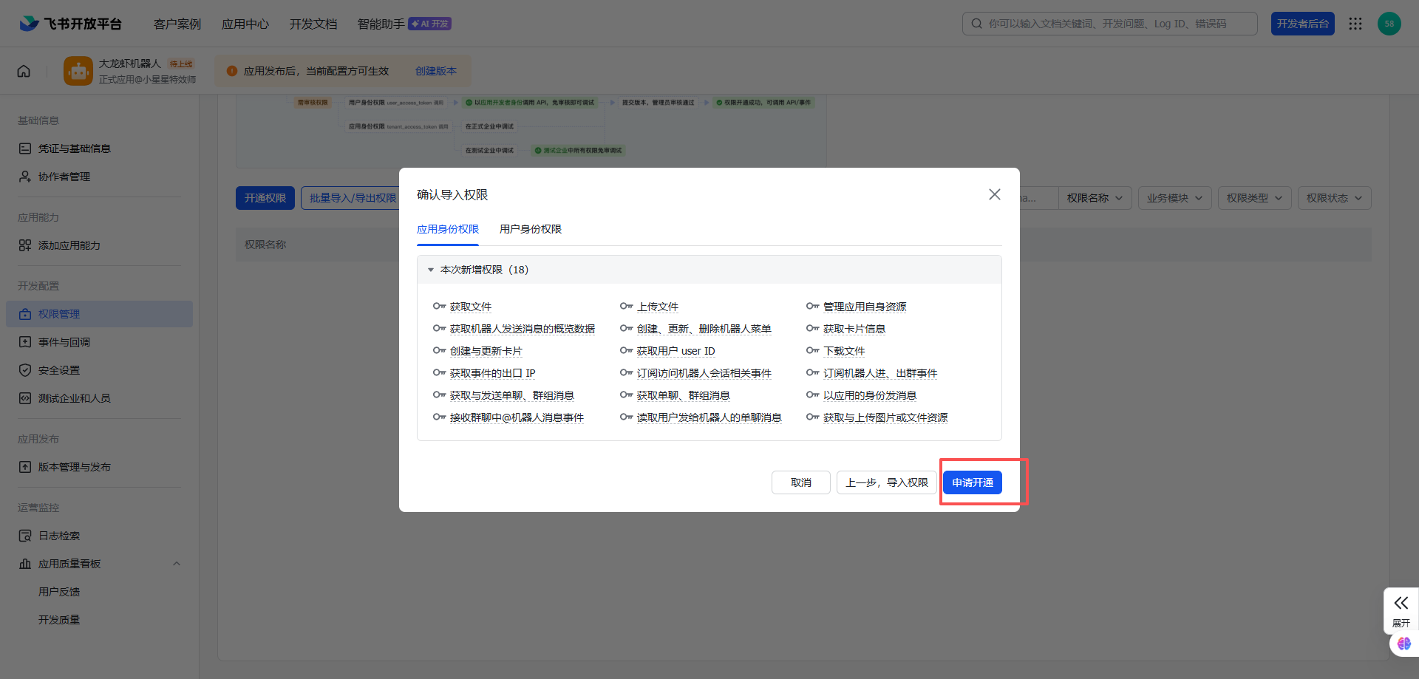Screen dimensions: 1419x679
Task: Expand the 业务模块 dropdown
Action: [x=1174, y=198]
